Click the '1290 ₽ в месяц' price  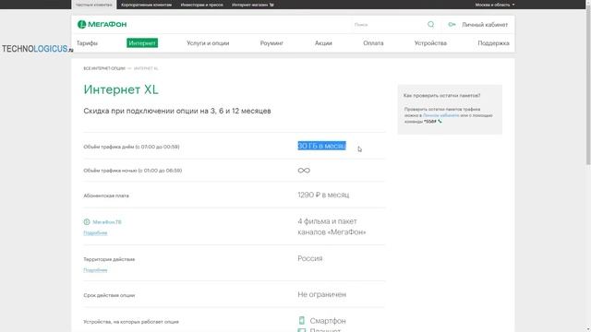click(x=323, y=195)
